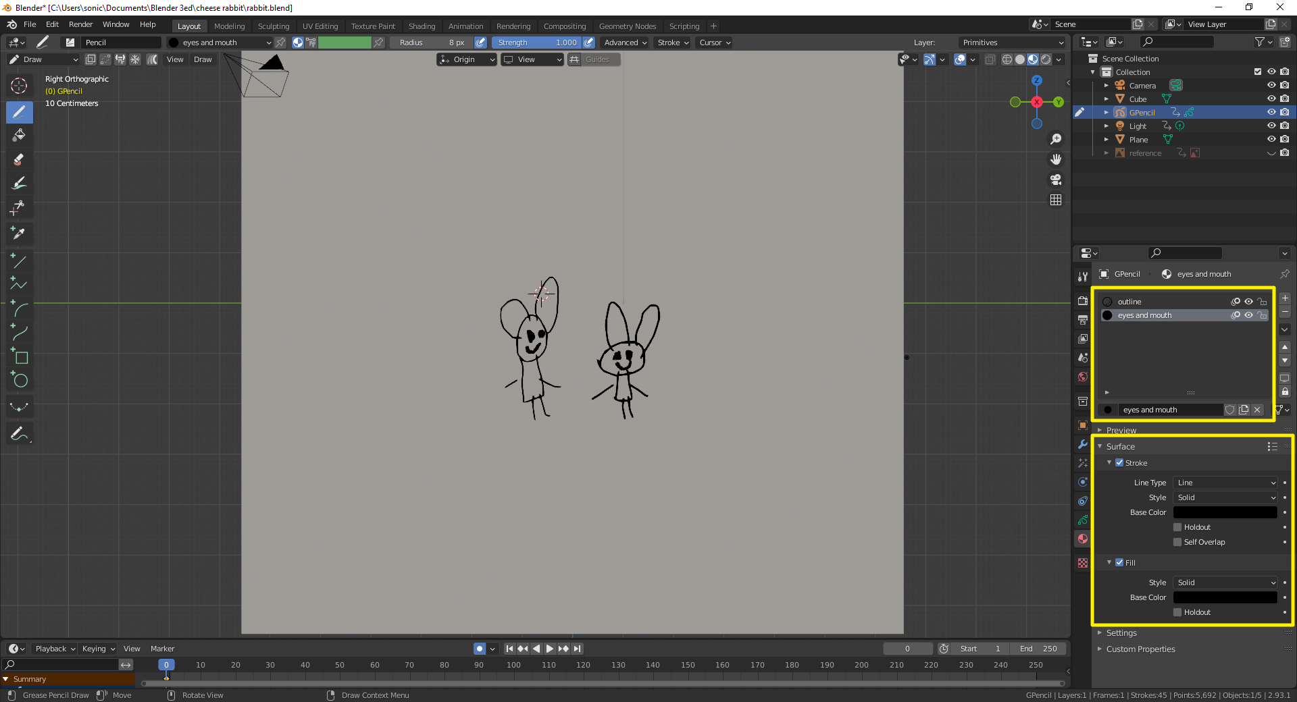The image size is (1297, 702).
Task: Select the Fill bucket tool
Action: click(x=20, y=136)
